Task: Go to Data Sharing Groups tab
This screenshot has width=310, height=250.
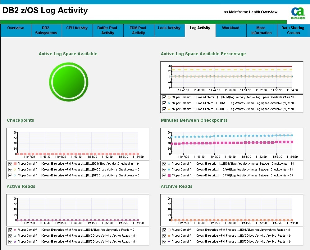Action: [294, 30]
